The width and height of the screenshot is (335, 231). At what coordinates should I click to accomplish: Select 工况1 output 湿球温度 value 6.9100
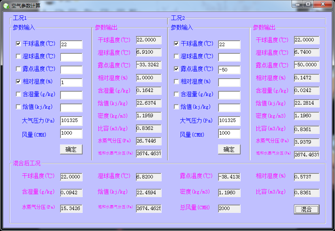pyautogui.click(x=149, y=52)
